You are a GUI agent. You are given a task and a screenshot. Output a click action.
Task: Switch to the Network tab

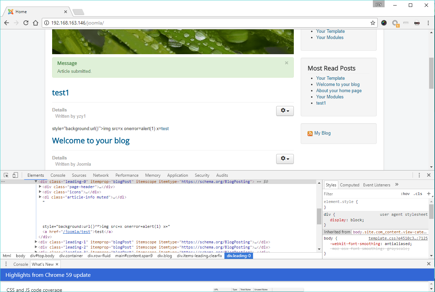(101, 175)
